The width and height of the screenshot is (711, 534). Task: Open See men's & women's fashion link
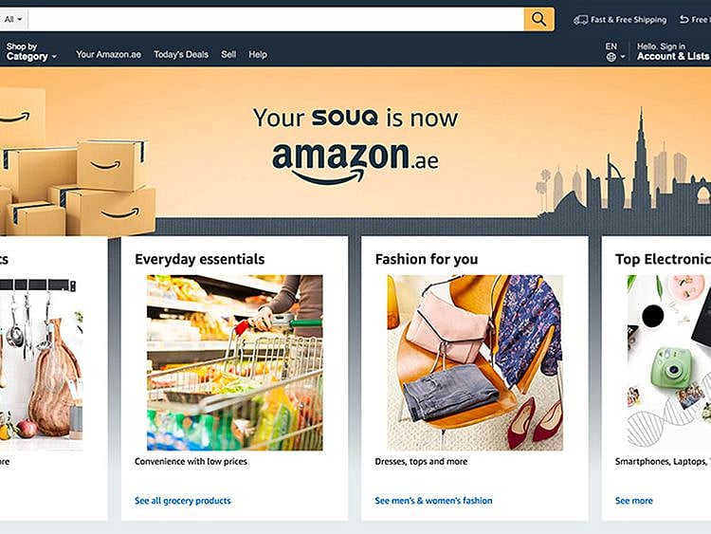(433, 501)
